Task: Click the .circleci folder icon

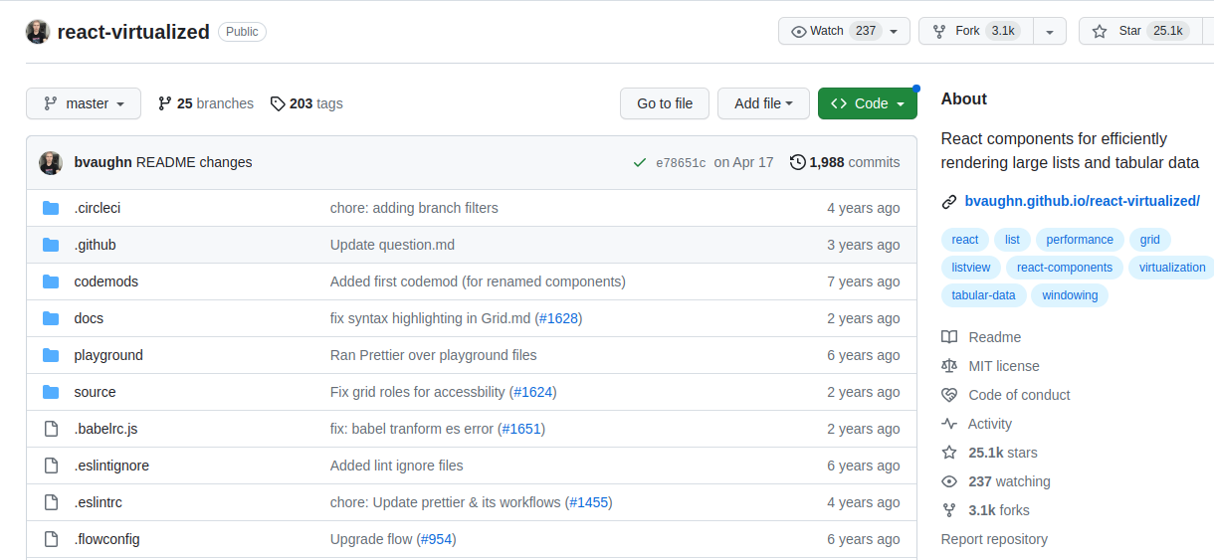Action: tap(52, 208)
